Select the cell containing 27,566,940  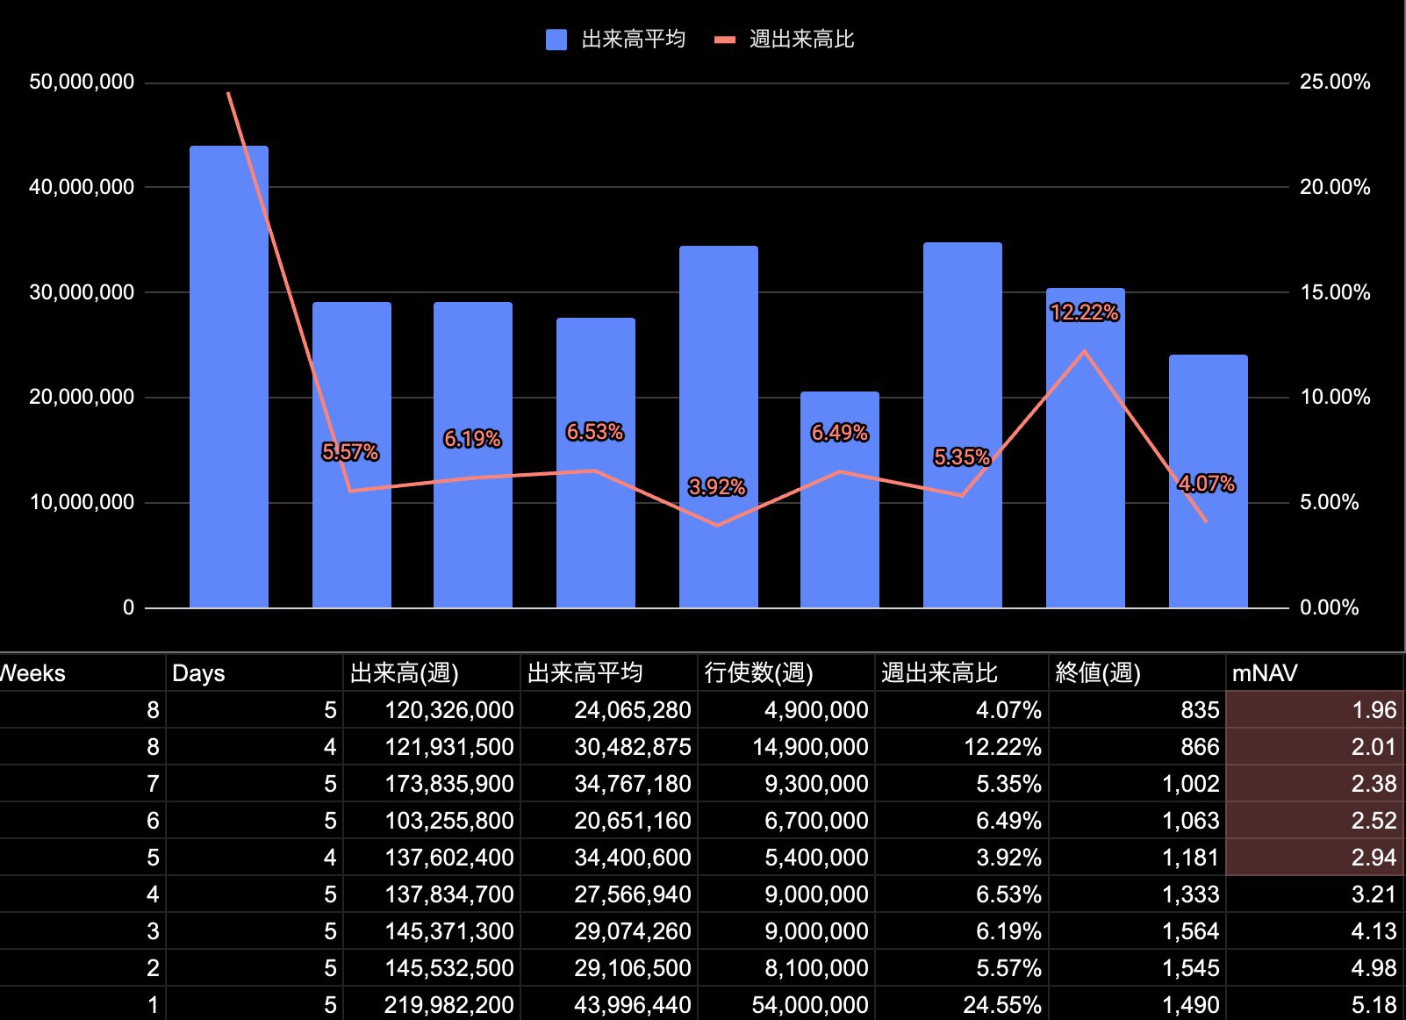609,894
